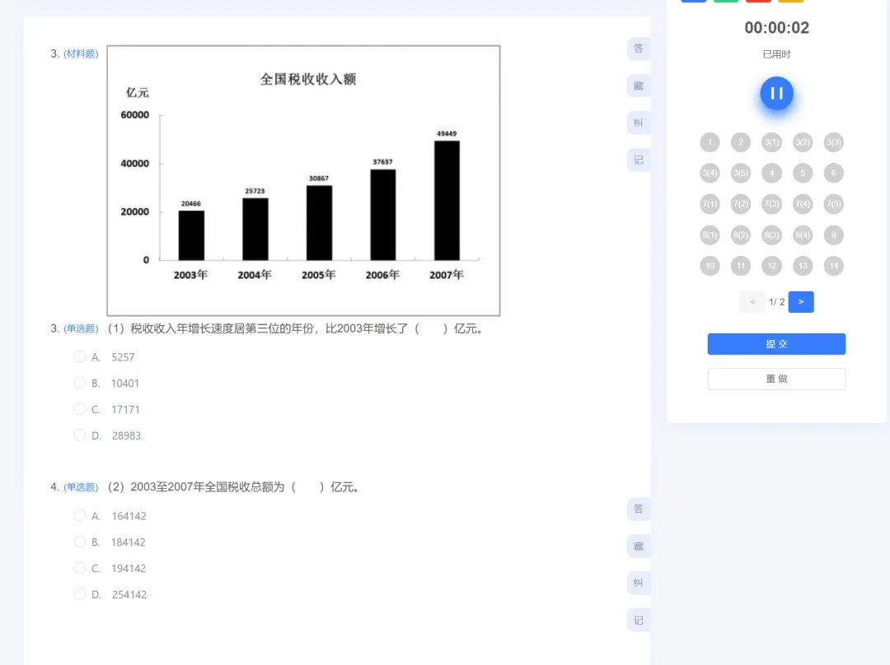Click the top 记 note button

[639, 160]
